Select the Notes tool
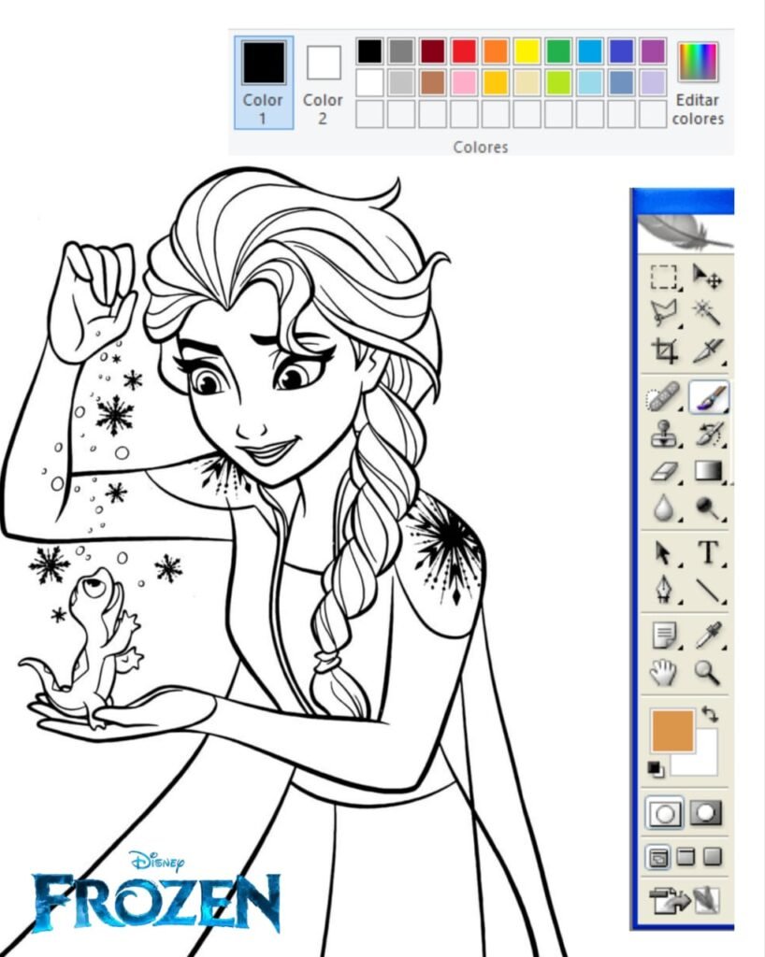Image resolution: width=765 pixels, height=957 pixels. 664,636
